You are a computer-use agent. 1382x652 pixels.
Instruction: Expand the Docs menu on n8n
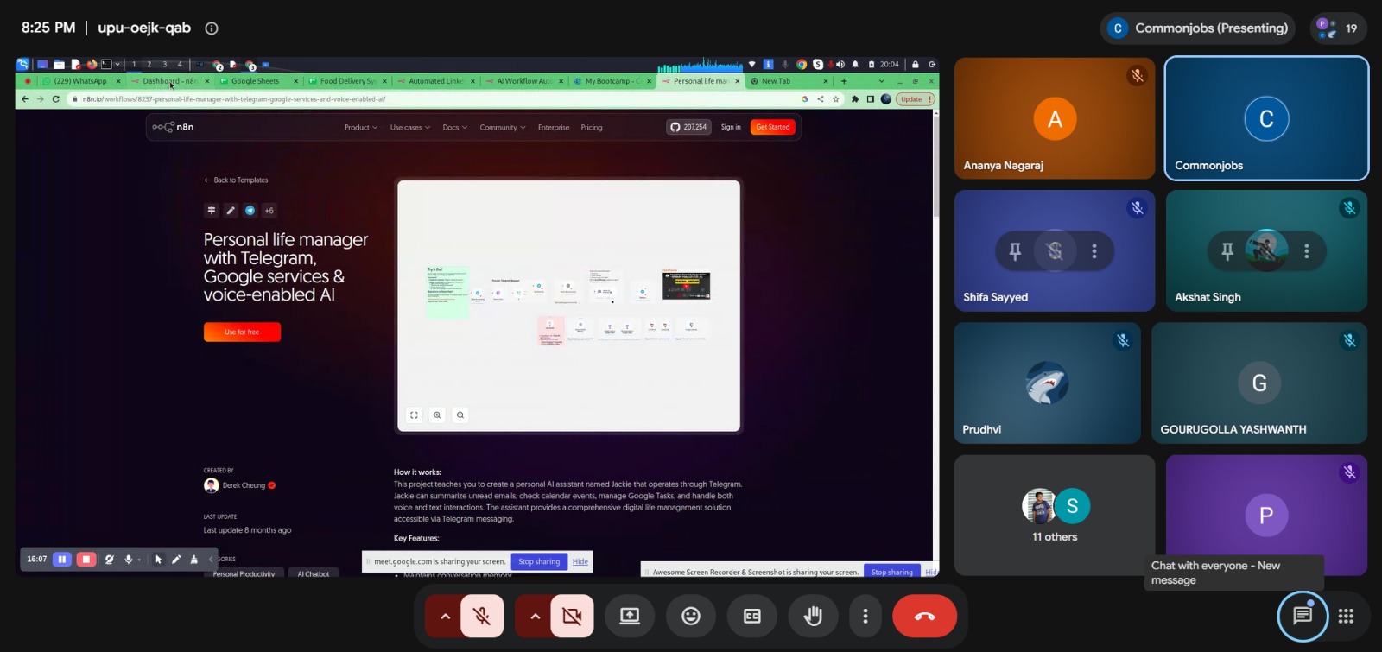(455, 127)
